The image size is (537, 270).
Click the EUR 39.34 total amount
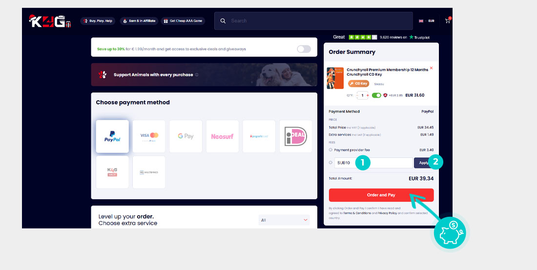click(421, 179)
